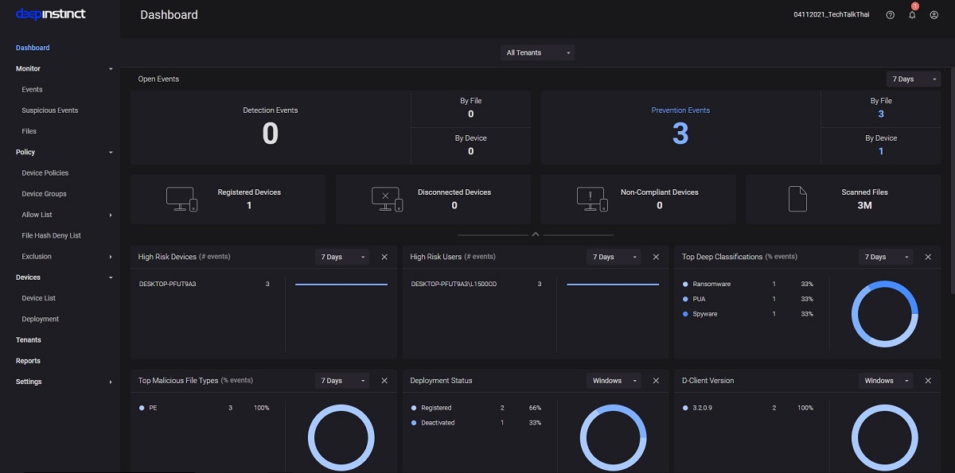Click the Registered Devices monitor icon
Screen dimensions: 955x473
[181, 200]
